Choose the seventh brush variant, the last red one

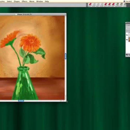(113, 4)
